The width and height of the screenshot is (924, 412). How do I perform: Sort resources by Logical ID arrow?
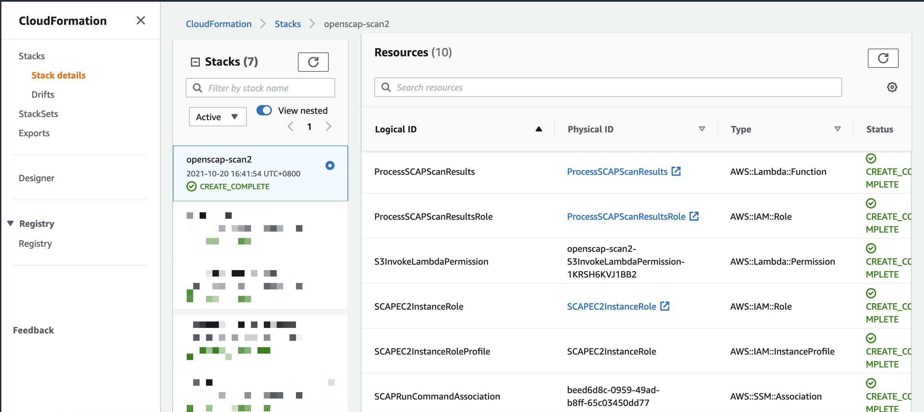(538, 129)
